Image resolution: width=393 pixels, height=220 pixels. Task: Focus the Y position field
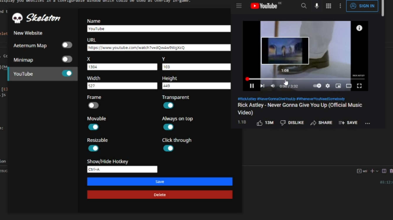pyautogui.click(x=196, y=67)
